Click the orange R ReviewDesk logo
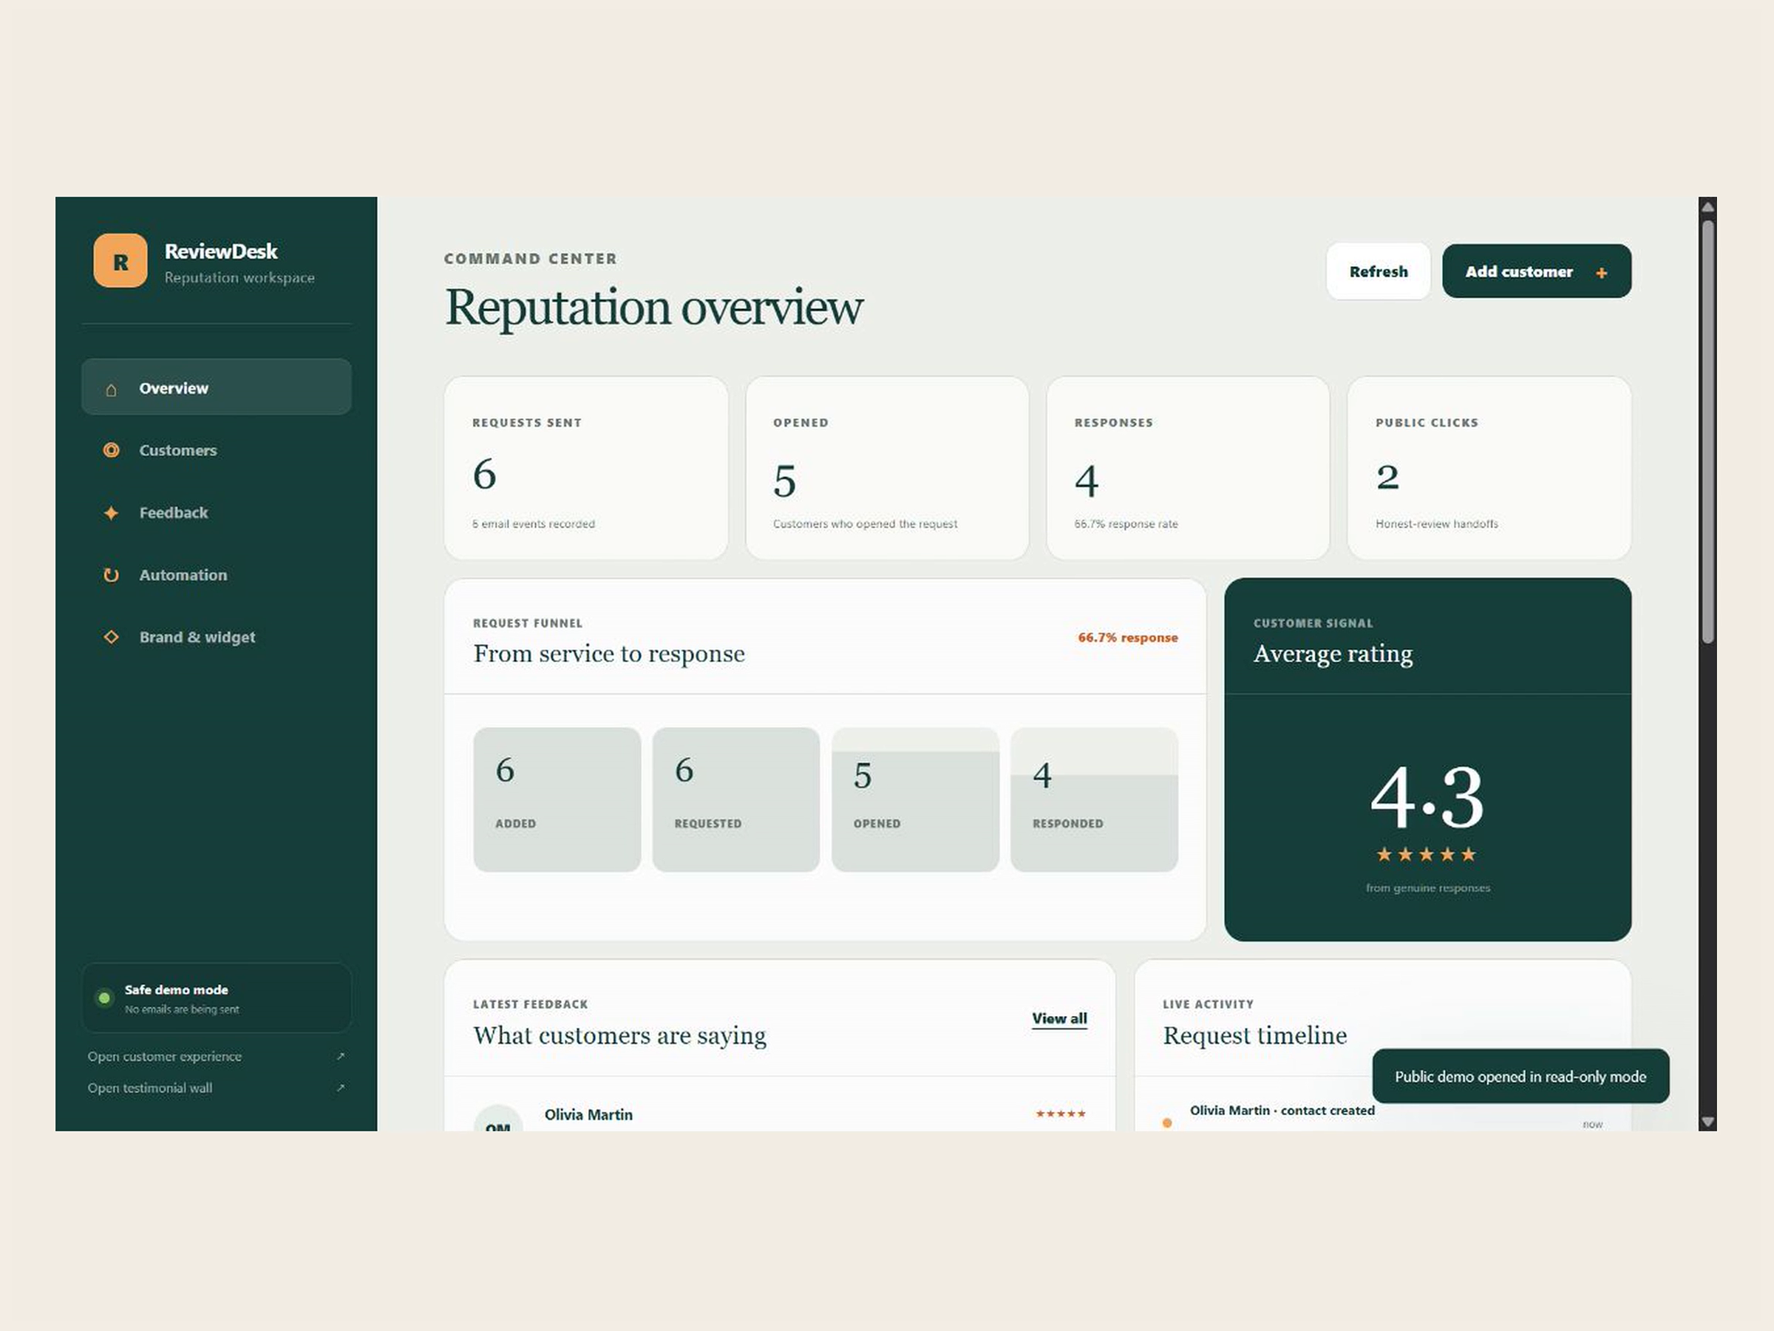The width and height of the screenshot is (1774, 1331). pos(120,261)
